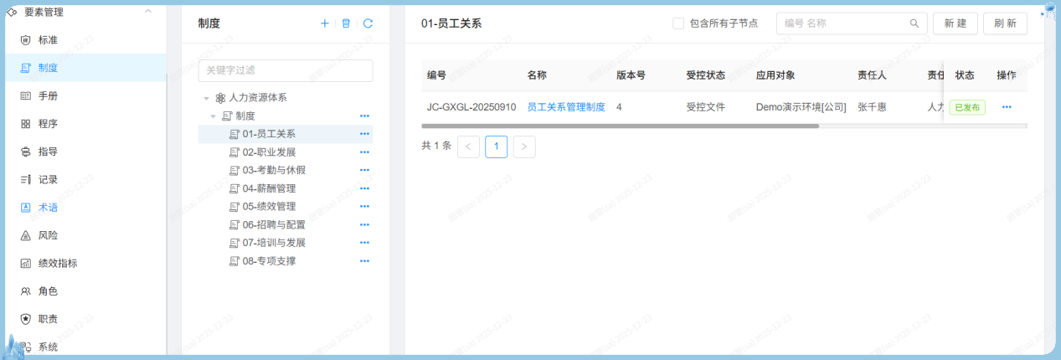Click the 程序 grid icon in sidebar
Image resolution: width=1061 pixels, height=360 pixels.
coord(25,124)
